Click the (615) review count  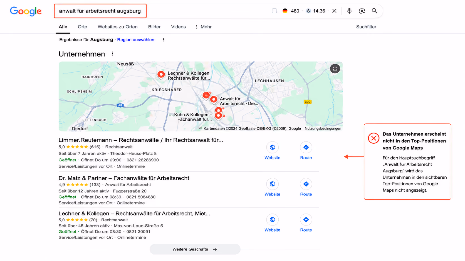coord(95,147)
